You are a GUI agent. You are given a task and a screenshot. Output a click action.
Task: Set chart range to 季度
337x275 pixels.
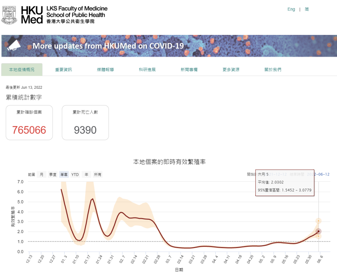[x=53, y=174]
